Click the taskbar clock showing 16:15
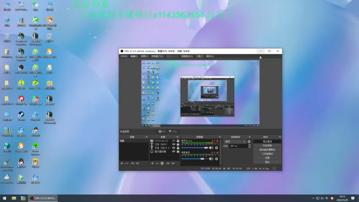 click(x=342, y=198)
